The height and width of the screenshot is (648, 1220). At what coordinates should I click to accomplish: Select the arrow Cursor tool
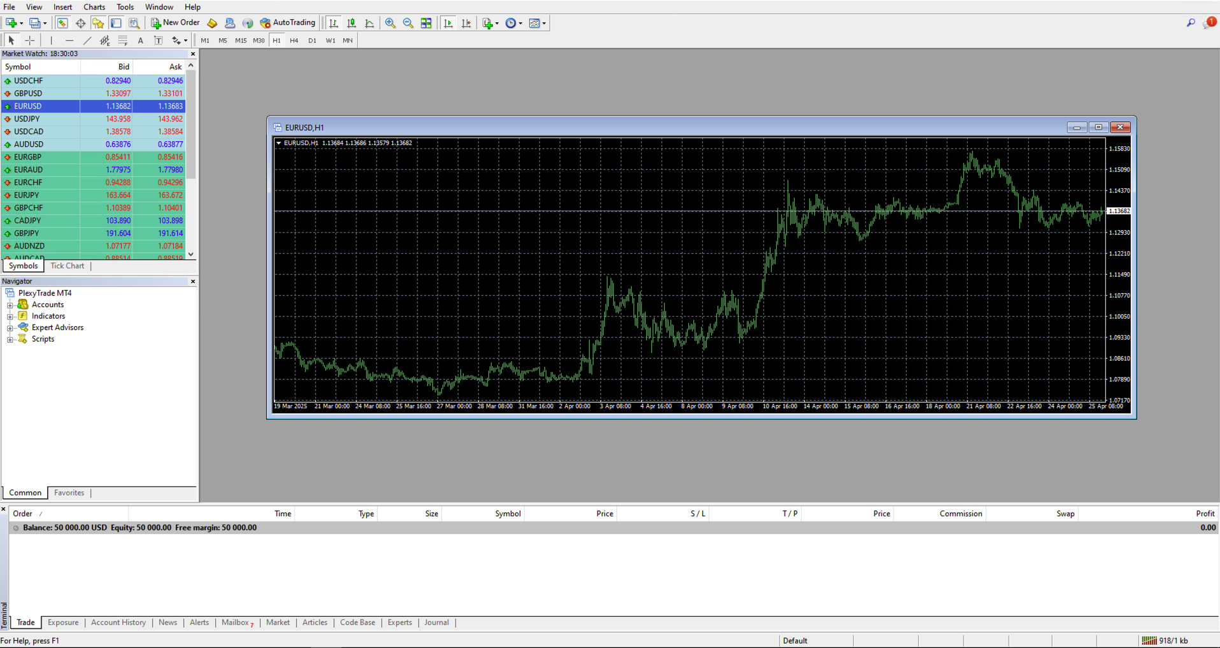[11, 40]
